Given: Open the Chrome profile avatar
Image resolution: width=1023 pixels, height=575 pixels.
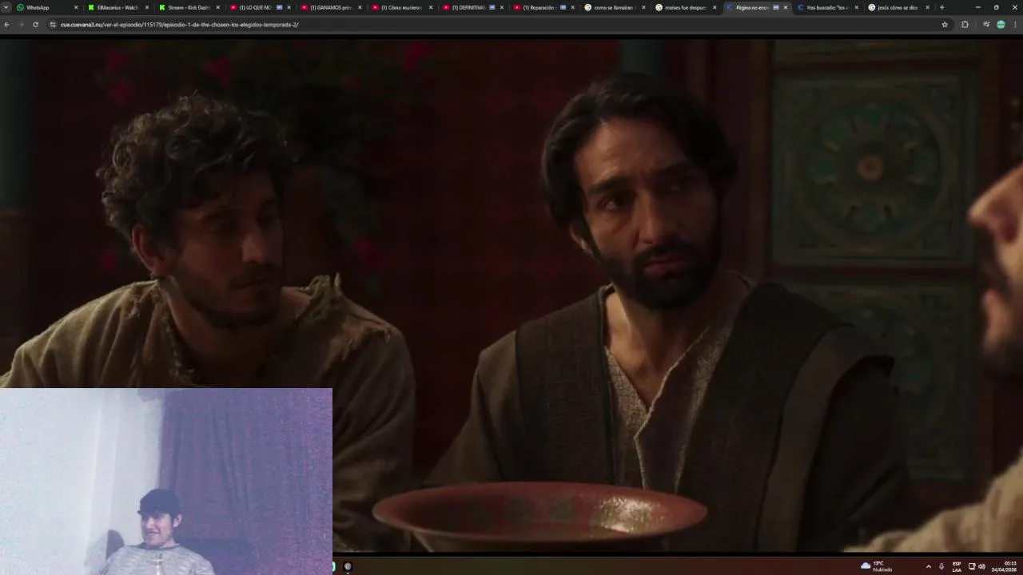Looking at the screenshot, I should [1001, 25].
